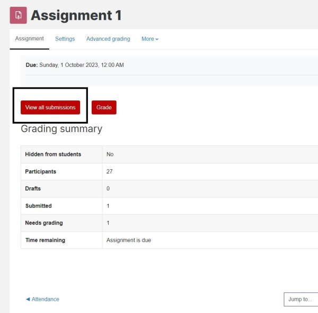Click the Hidden from students value No
318x313 pixels.
tap(110, 154)
